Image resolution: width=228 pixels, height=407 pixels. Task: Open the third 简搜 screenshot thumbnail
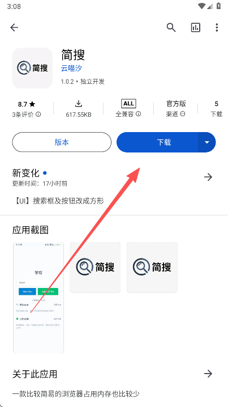[x=152, y=268]
